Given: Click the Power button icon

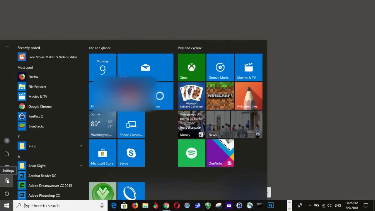Looking at the screenshot, I should (x=7, y=193).
